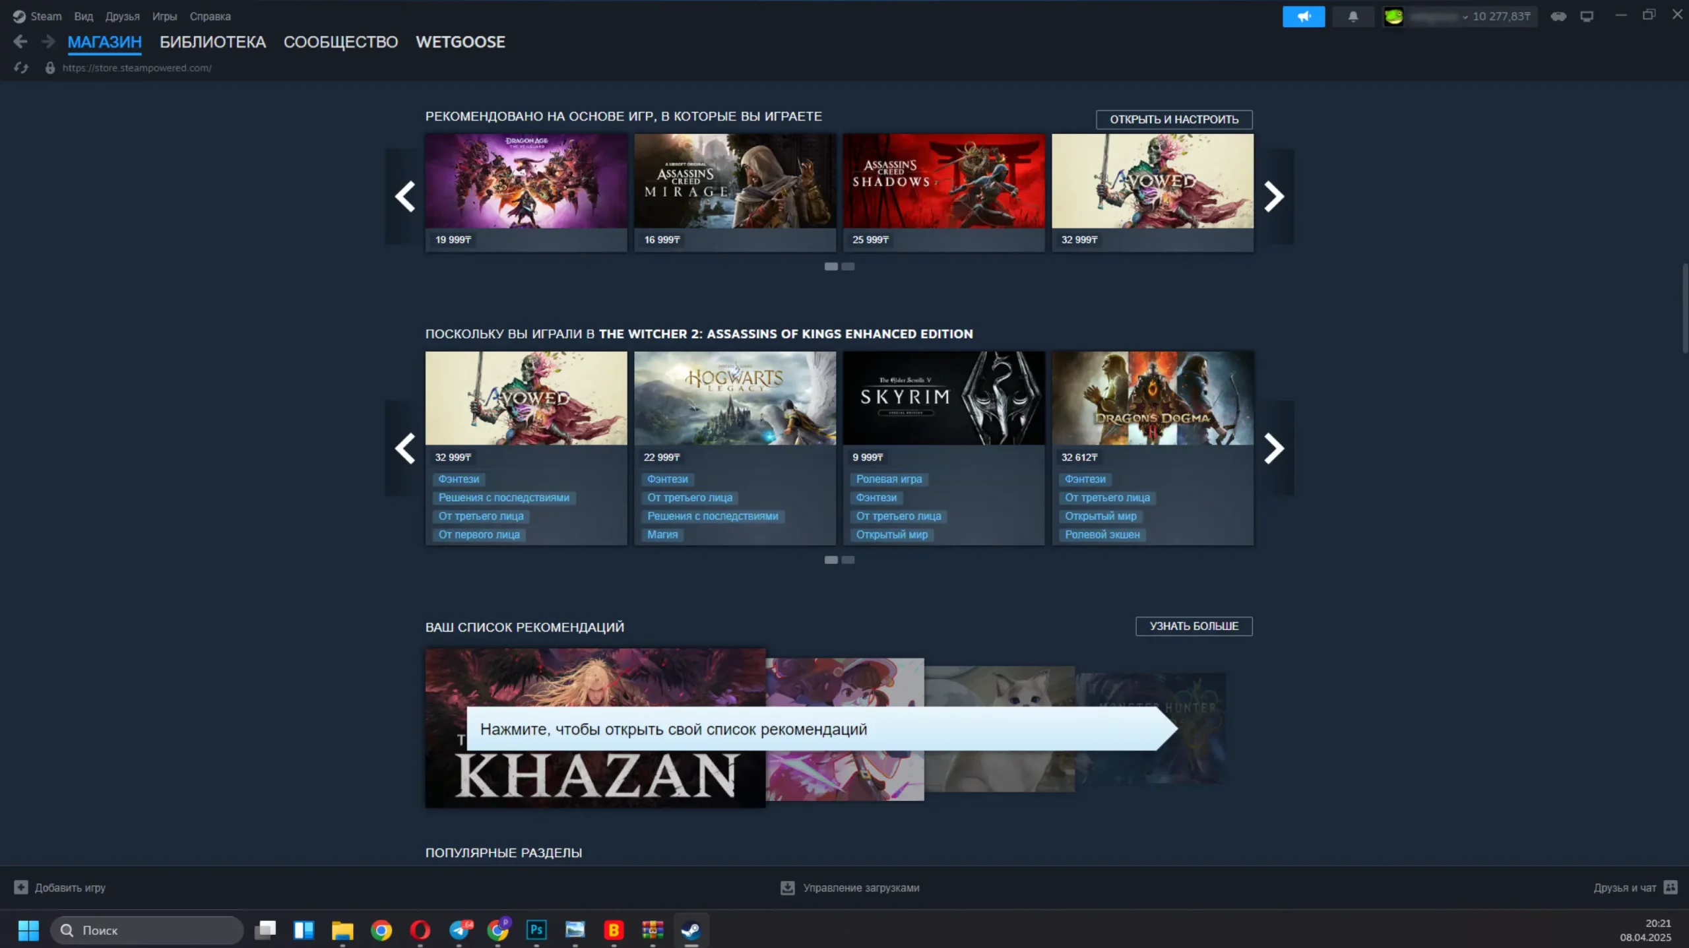Open the Skyrim game thumbnail
This screenshot has width=1689, height=948.
click(x=943, y=398)
